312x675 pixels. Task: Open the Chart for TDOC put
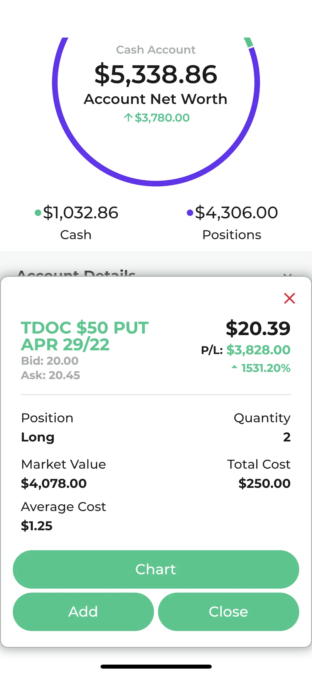[156, 569]
